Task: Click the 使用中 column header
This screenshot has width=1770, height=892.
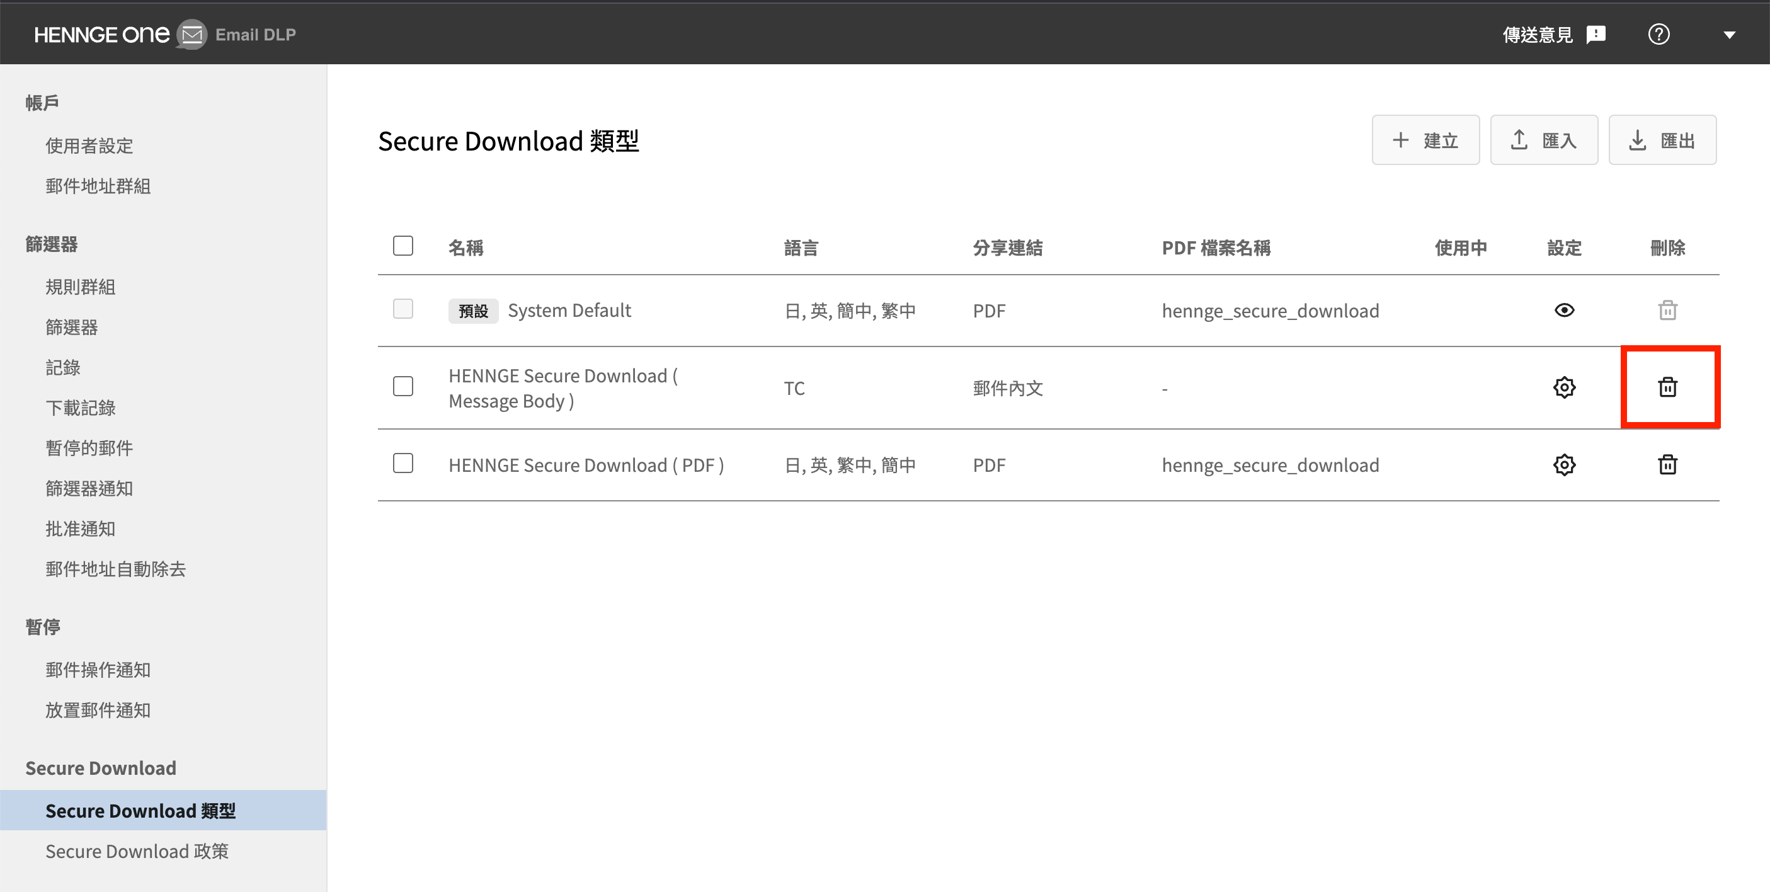Action: (x=1461, y=248)
